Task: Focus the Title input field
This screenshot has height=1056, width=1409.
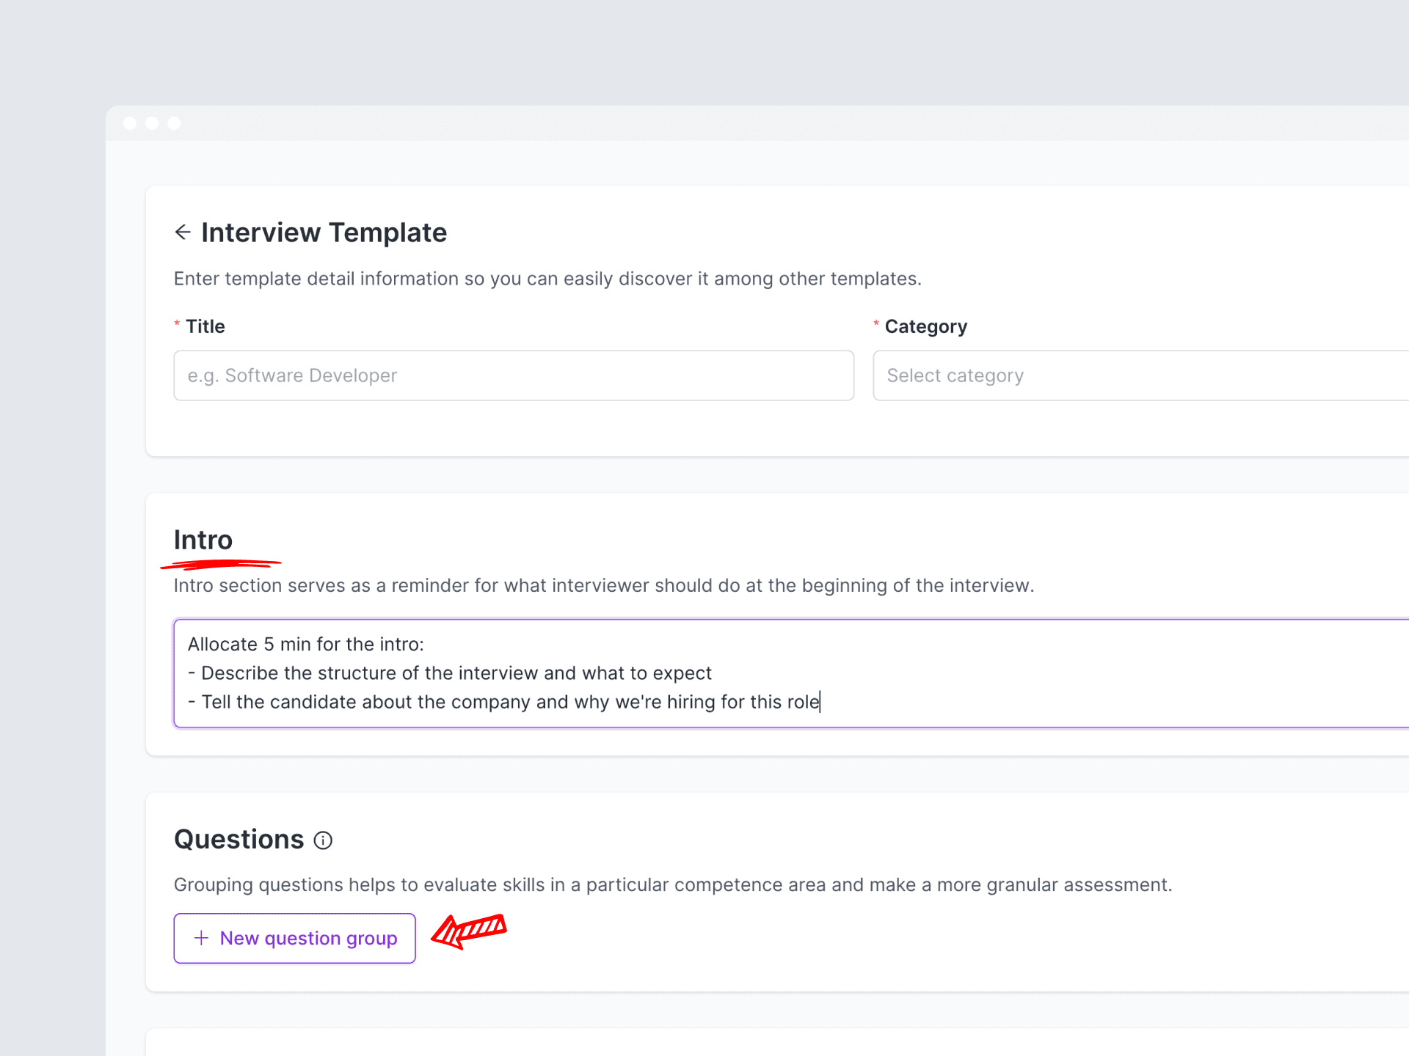Action: click(x=514, y=375)
